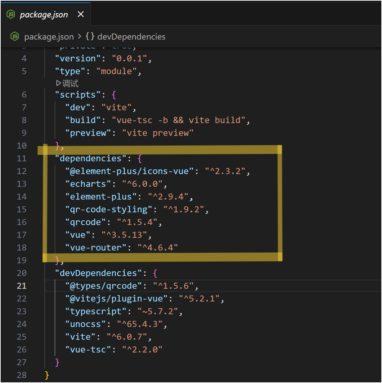Screen dimensions: 382x383
Task: Click the "^6.0.0" echarts version
Action: [x=142, y=184]
